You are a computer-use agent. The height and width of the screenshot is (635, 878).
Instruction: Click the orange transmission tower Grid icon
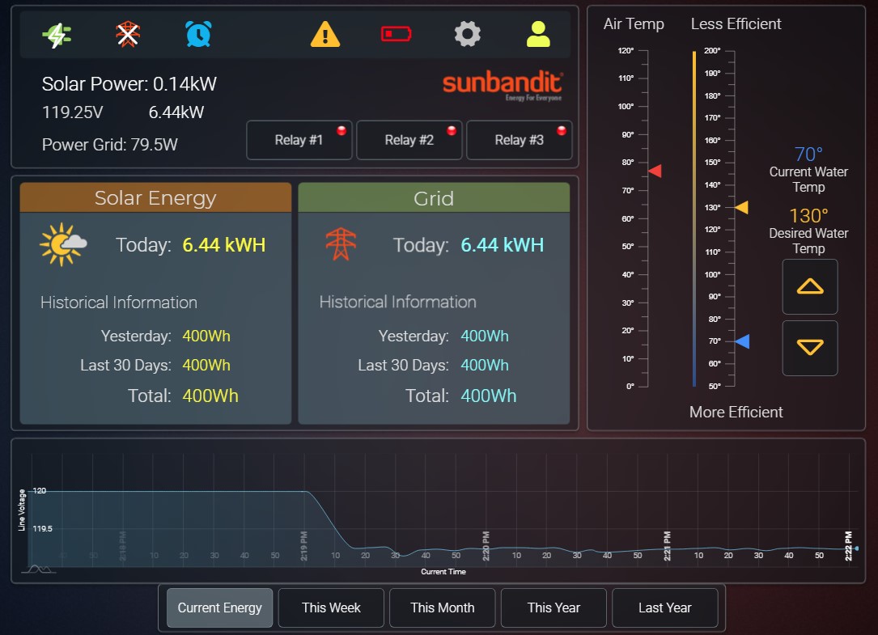[341, 244]
